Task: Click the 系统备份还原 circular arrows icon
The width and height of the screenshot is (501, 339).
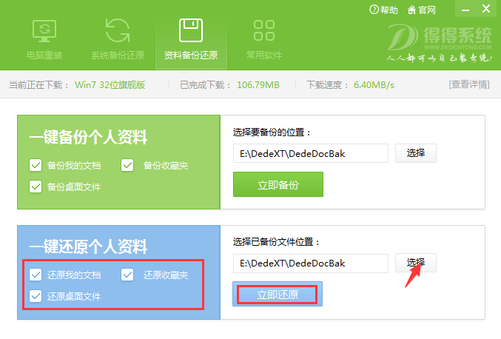Action: coord(118,31)
